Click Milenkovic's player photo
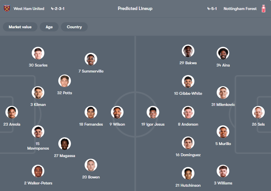 [223, 93]
